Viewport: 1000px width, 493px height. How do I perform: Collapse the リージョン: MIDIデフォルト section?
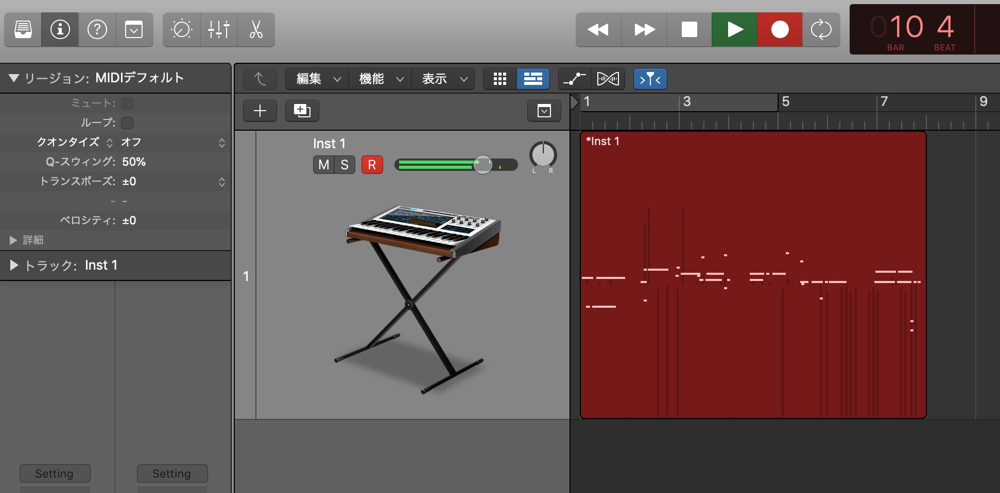pyautogui.click(x=14, y=78)
